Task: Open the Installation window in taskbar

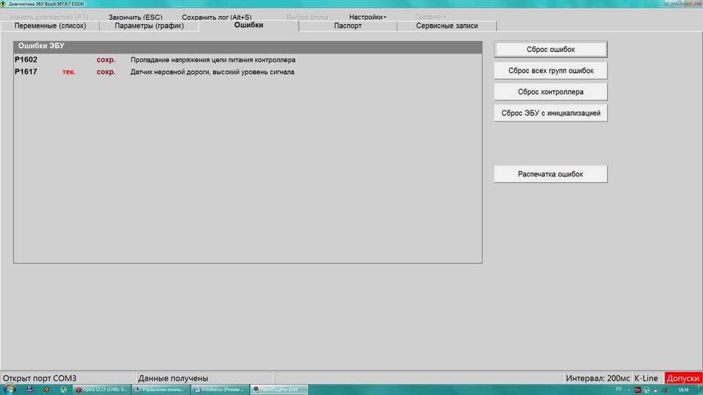Action: [220, 389]
